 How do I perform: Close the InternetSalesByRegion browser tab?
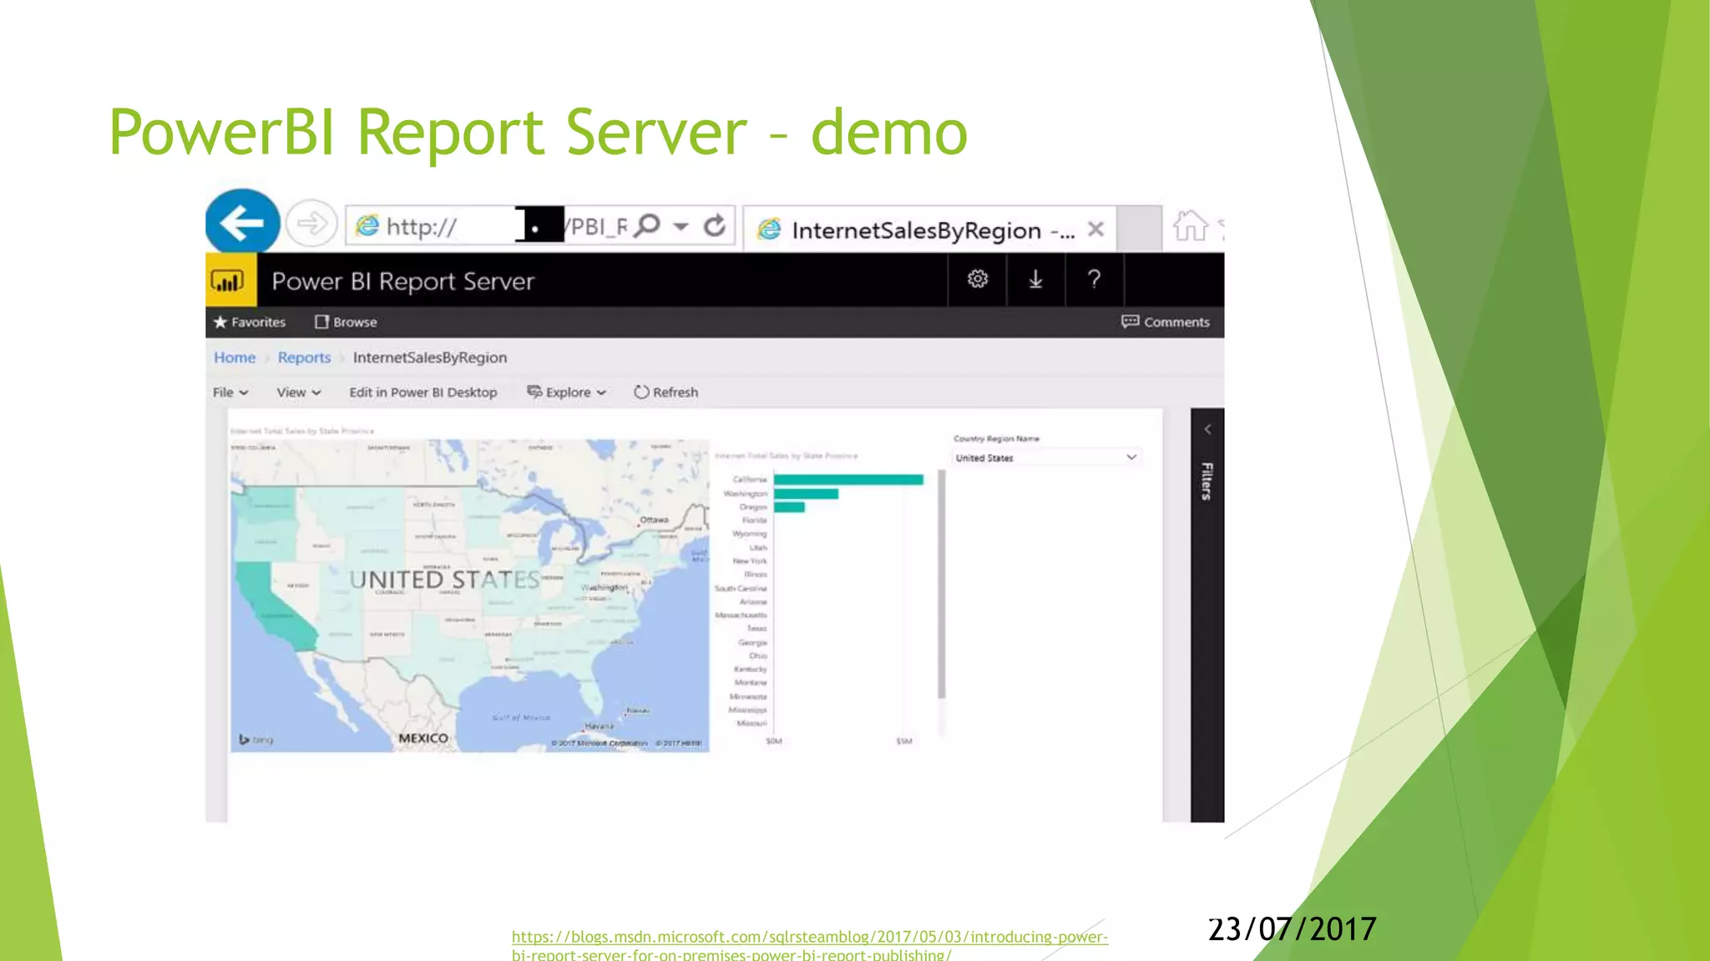pyautogui.click(x=1095, y=229)
